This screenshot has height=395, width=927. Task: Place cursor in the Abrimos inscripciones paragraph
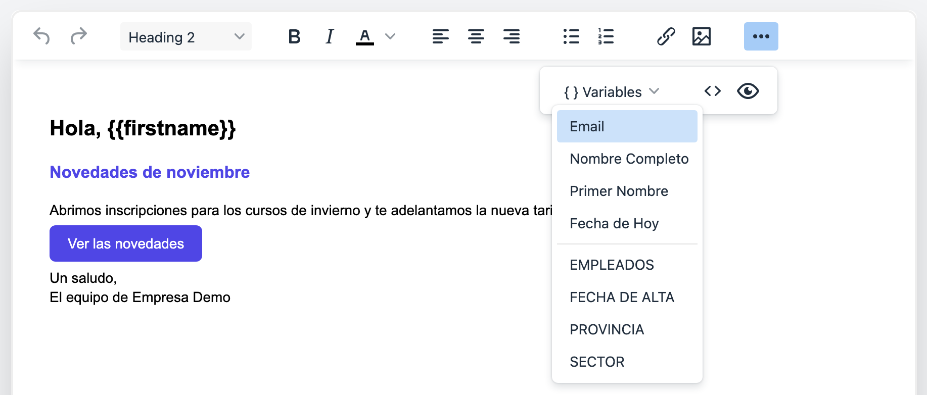pos(301,210)
